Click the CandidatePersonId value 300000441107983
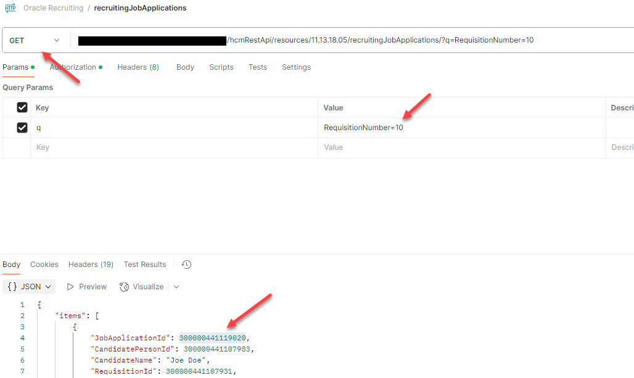The height and width of the screenshot is (378, 634). pos(217,349)
